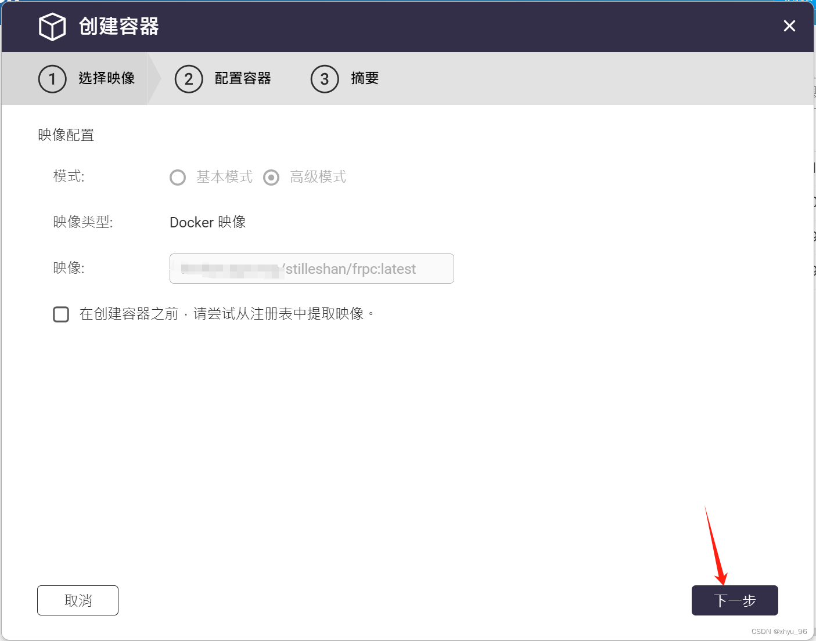Screen dimensions: 816x641
Task: Switch to the 配置容器 wizard step
Action: point(243,79)
